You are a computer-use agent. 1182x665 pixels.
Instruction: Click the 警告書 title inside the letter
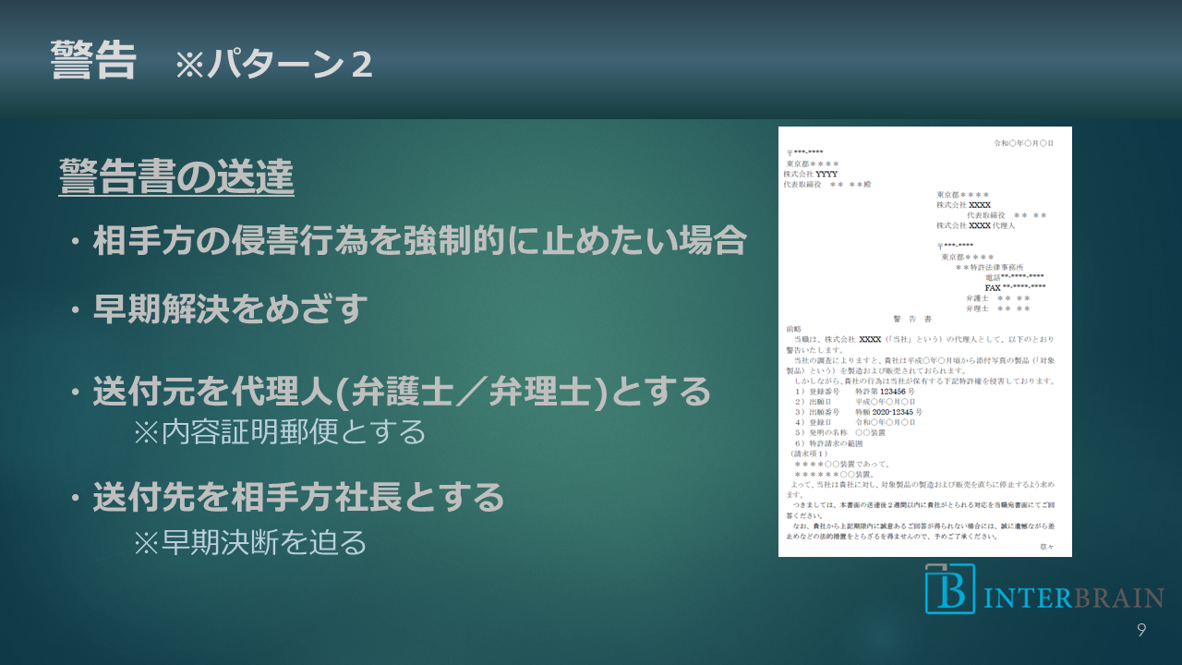[911, 319]
